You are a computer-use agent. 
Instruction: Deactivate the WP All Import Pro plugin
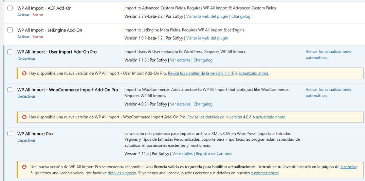tap(26, 140)
